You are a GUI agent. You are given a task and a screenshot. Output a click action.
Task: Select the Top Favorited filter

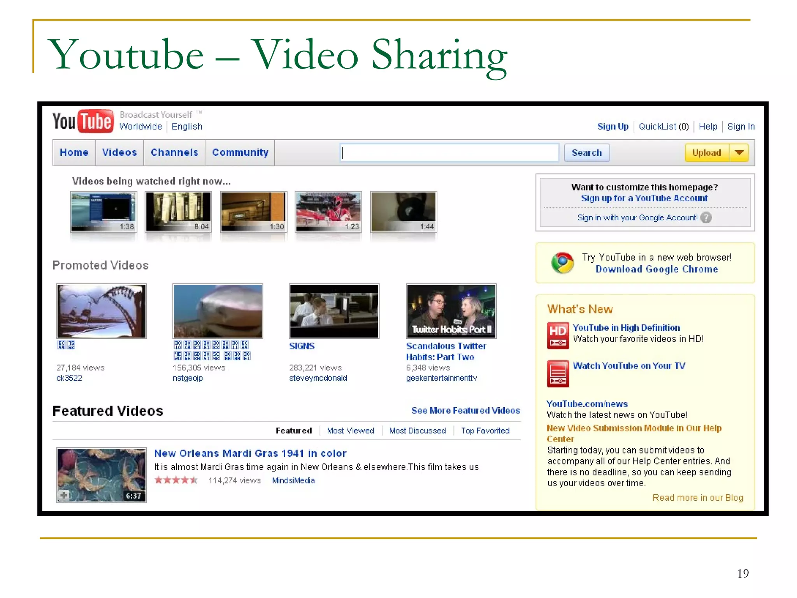pyautogui.click(x=485, y=431)
